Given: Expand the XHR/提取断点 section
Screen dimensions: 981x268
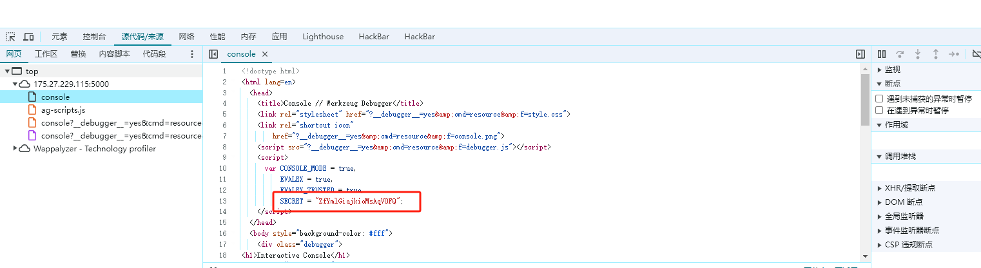Looking at the screenshot, I should (879, 188).
